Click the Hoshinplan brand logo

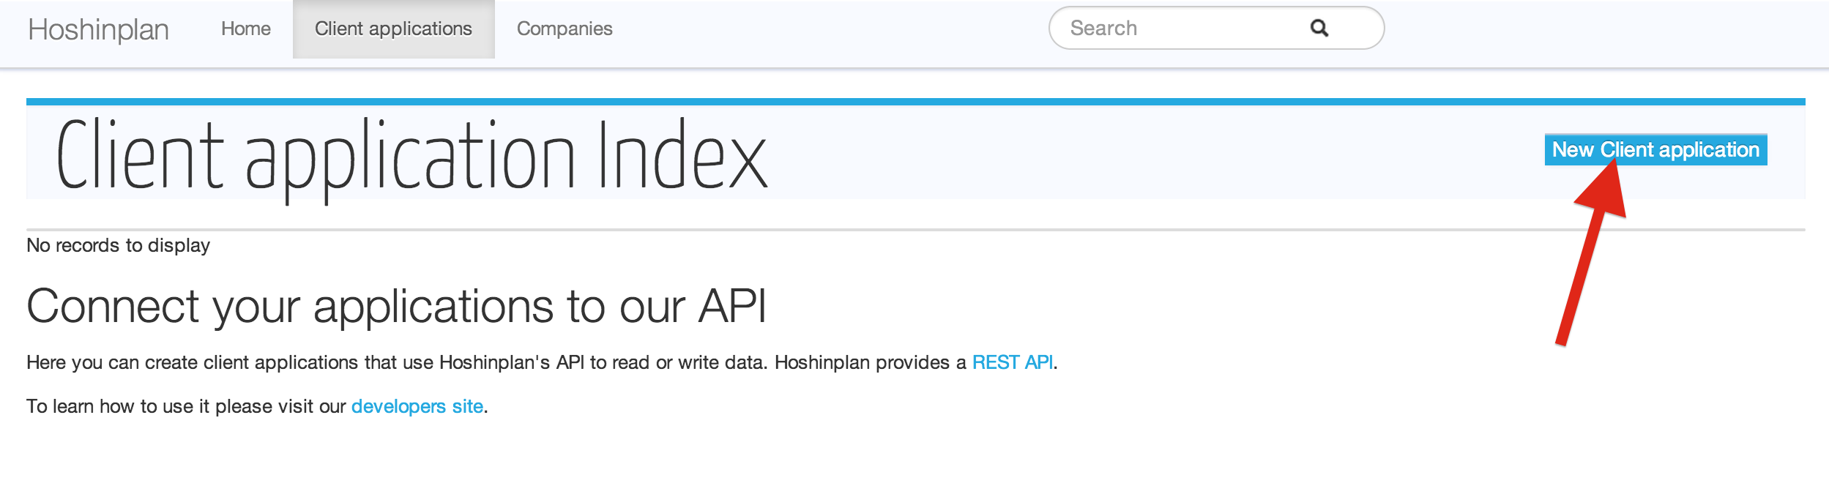coord(99,29)
